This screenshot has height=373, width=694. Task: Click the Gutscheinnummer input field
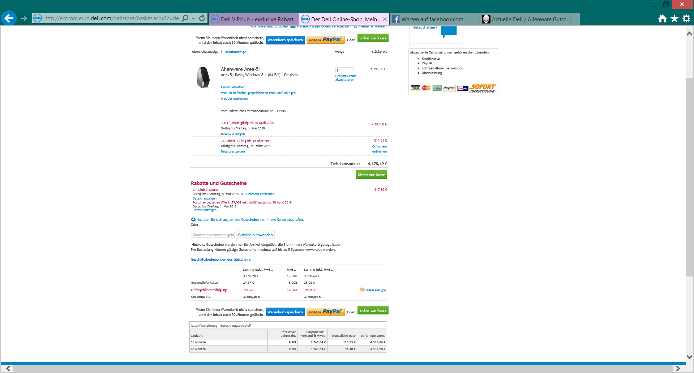pyautogui.click(x=213, y=235)
